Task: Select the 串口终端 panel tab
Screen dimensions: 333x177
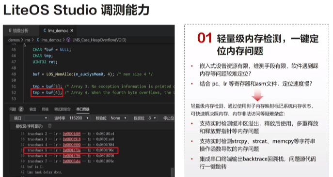Action: 83,109
